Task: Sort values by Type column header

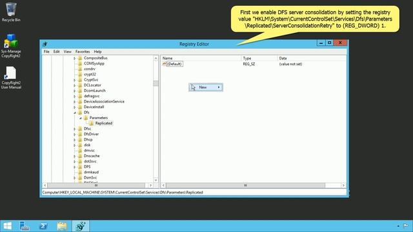Action: point(259,58)
